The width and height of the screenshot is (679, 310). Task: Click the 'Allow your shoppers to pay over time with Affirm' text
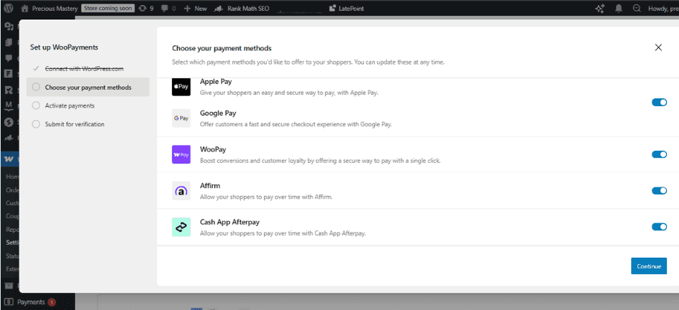[x=266, y=197]
